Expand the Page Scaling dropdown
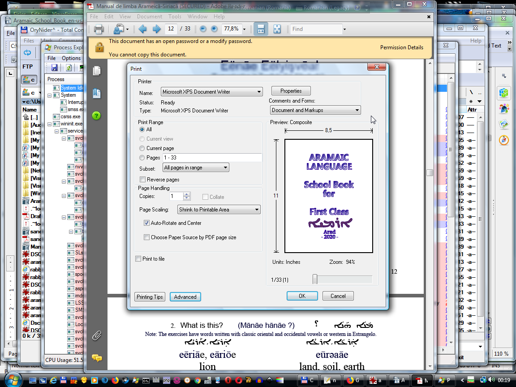The image size is (516, 387). pos(219,210)
